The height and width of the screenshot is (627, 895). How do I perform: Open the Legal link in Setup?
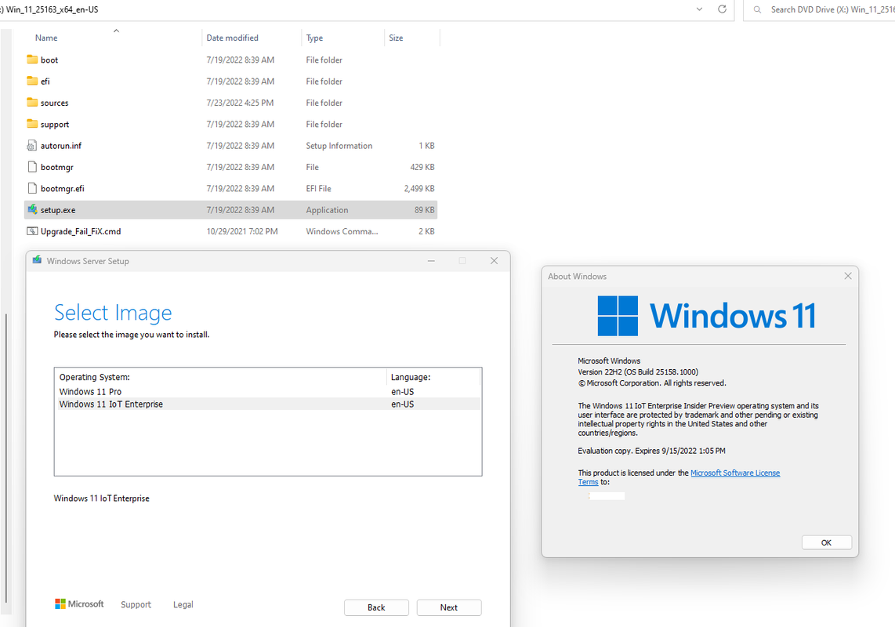point(183,604)
